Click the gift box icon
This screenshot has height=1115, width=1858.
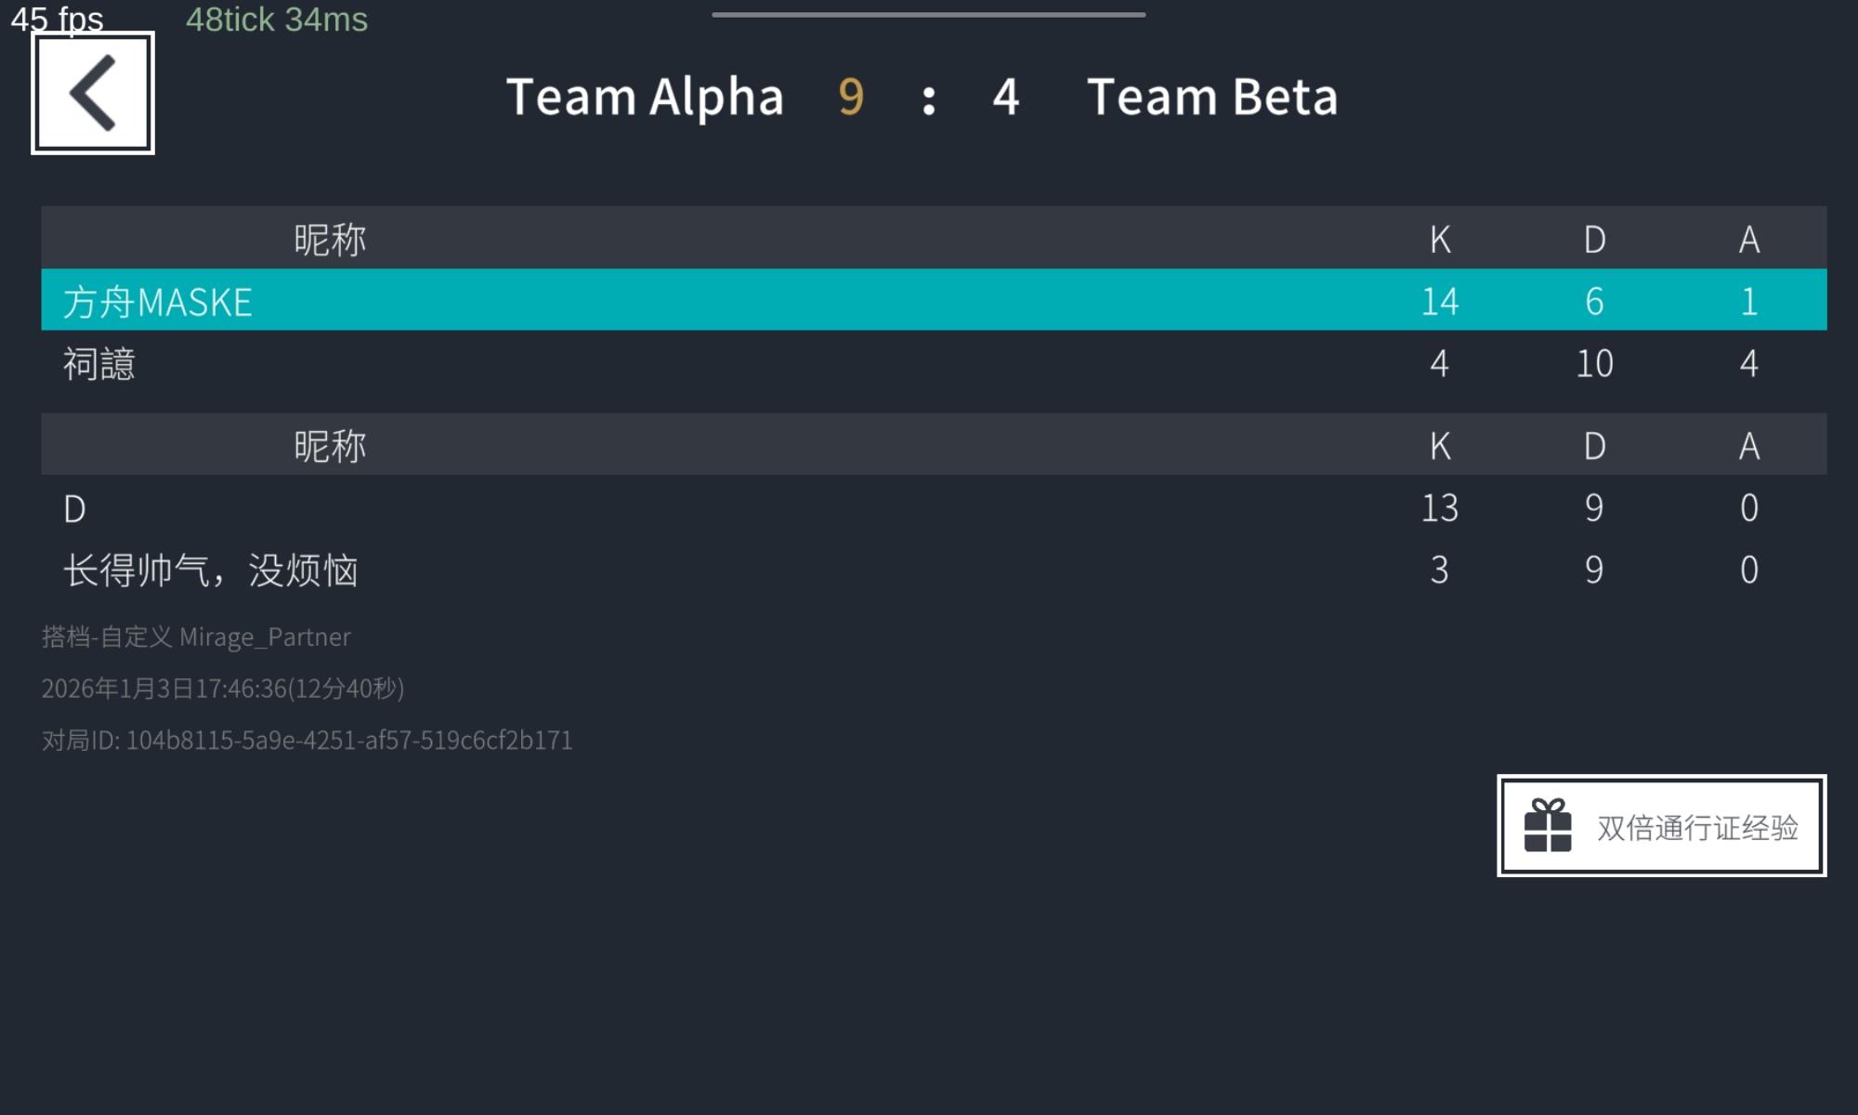click(1548, 825)
